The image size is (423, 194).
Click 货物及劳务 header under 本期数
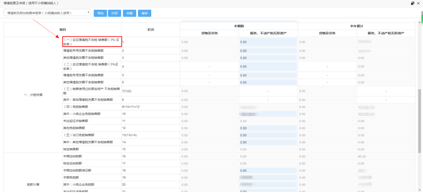[x=209, y=33]
